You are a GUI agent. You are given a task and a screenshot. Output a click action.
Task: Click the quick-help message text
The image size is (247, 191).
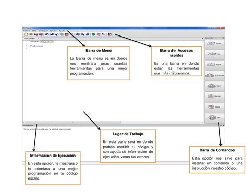[47, 129]
